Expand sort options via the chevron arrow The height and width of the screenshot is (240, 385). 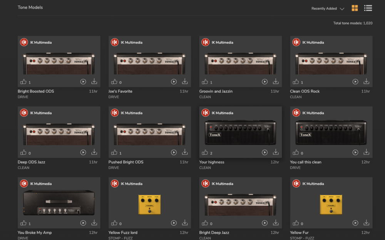(342, 9)
